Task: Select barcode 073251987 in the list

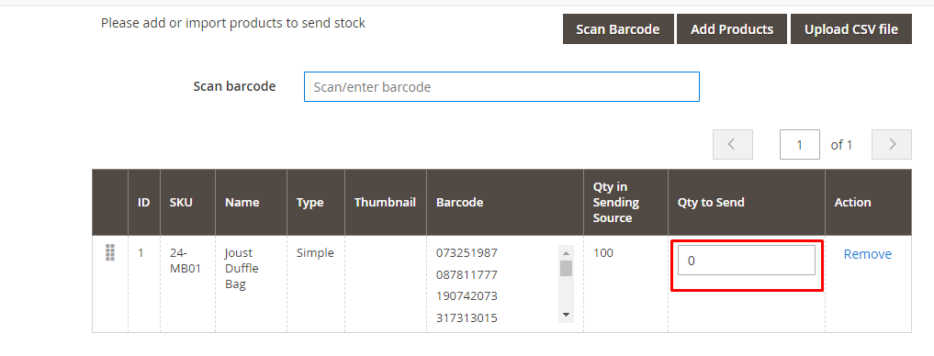Action: point(467,253)
